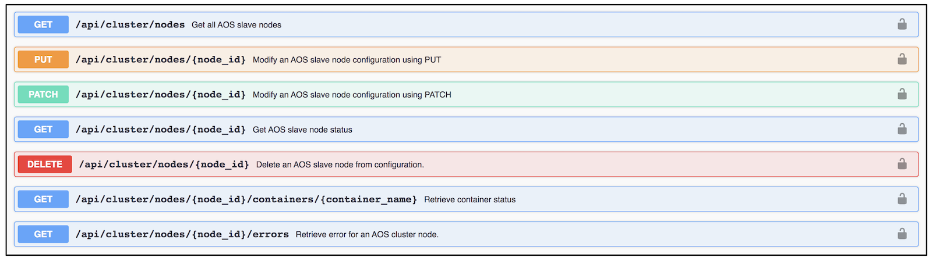Click the green PATCH method badge

[43, 94]
